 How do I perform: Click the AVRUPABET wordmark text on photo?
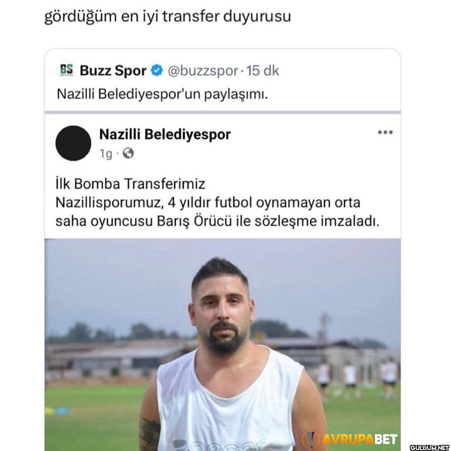point(359,439)
